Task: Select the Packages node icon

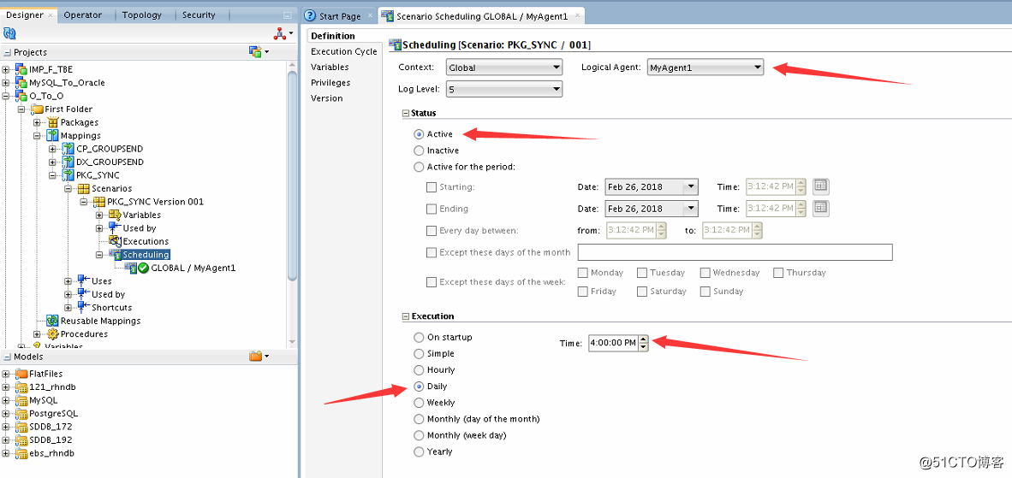Action: pos(53,122)
